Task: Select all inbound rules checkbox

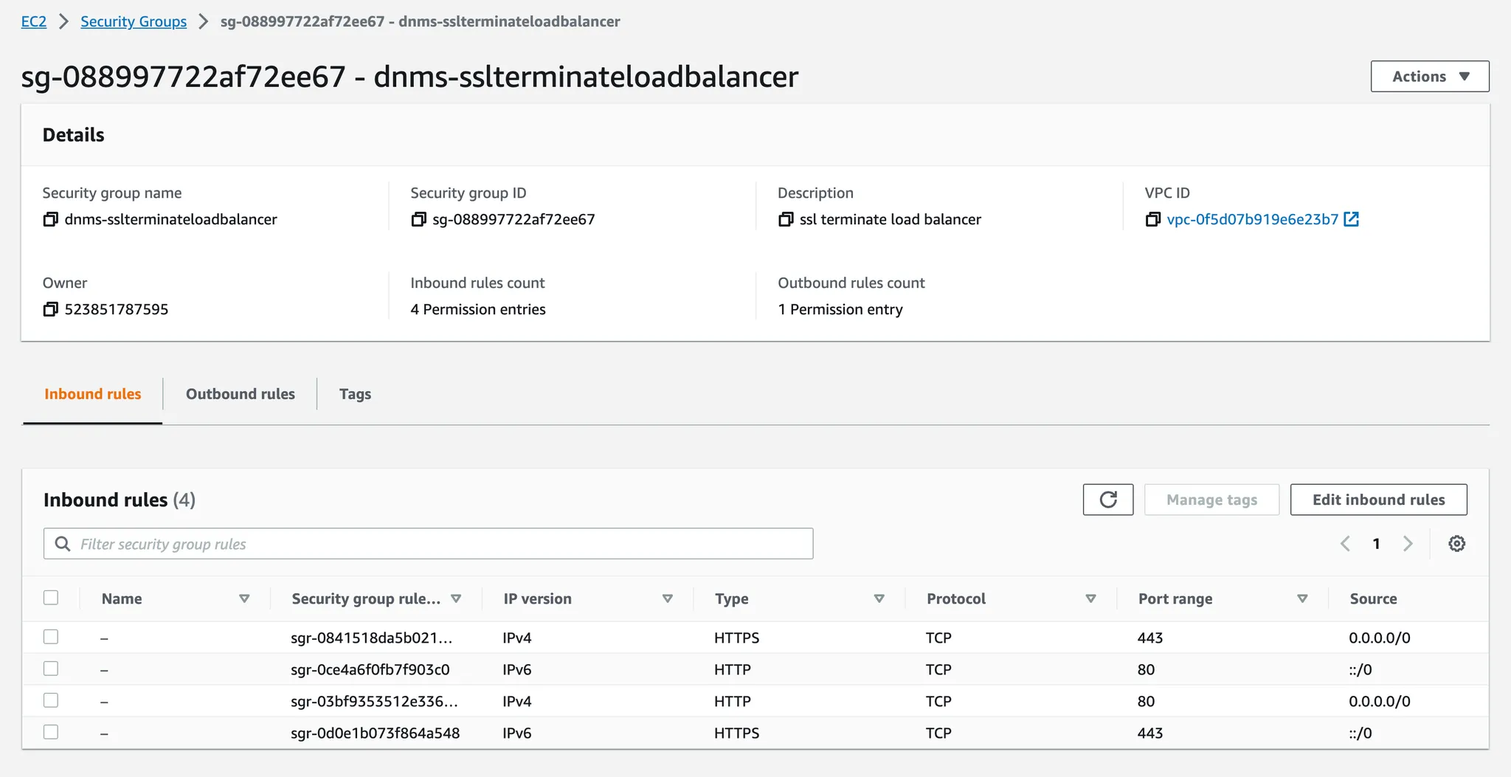Action: click(x=51, y=598)
